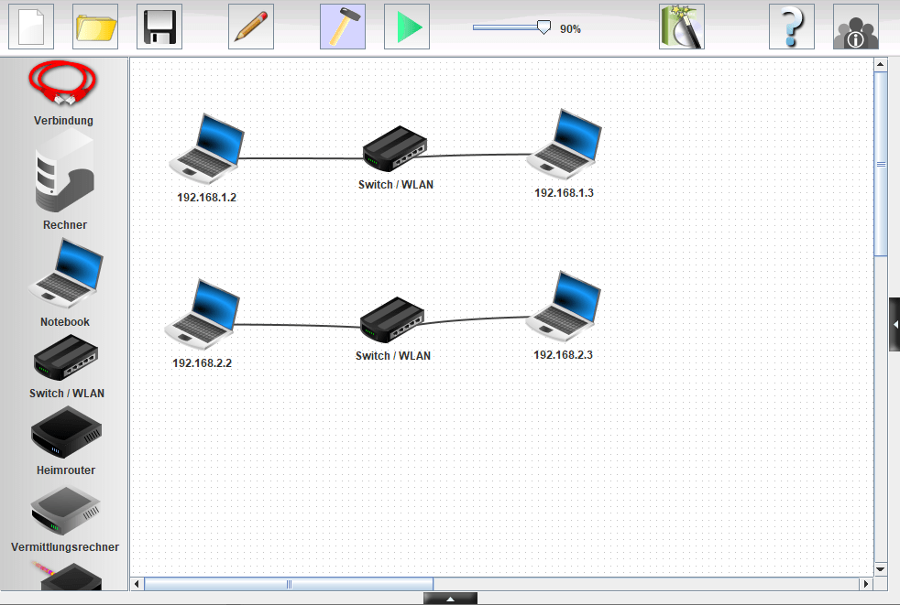The height and width of the screenshot is (605, 900).
Task: Open the wizard with the magic wand icon
Action: 682,27
